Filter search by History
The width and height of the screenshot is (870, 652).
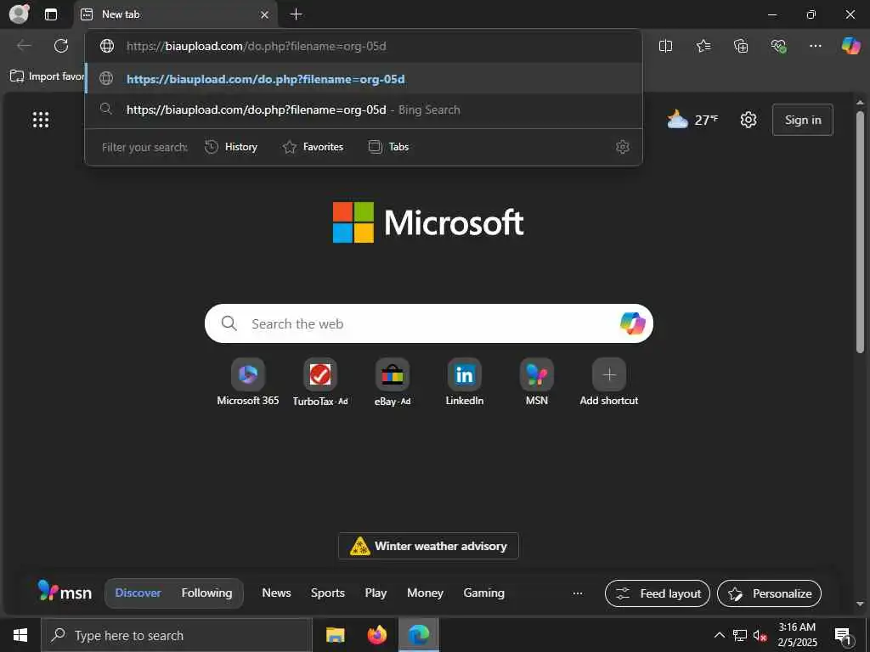click(x=231, y=147)
